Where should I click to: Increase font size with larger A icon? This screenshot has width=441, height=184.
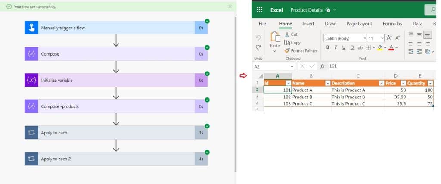click(389, 38)
